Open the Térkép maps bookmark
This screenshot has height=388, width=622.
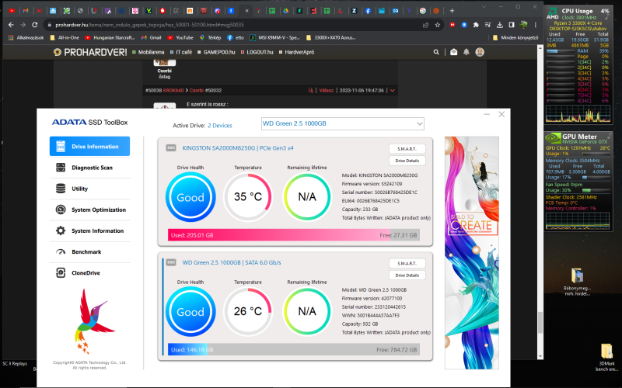pos(210,37)
